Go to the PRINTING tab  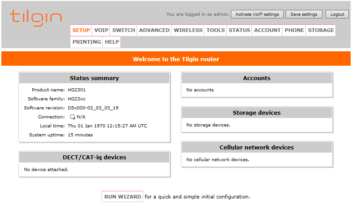[87, 42]
